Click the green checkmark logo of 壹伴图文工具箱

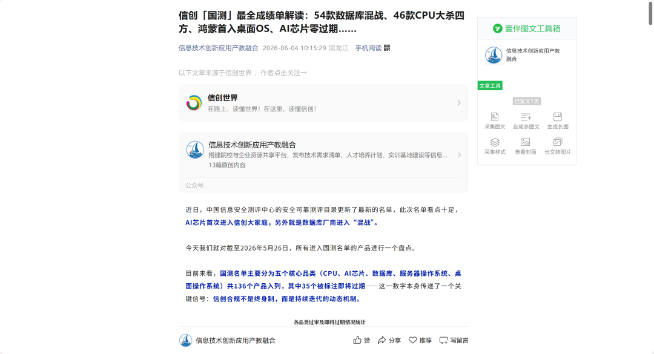[x=498, y=28]
